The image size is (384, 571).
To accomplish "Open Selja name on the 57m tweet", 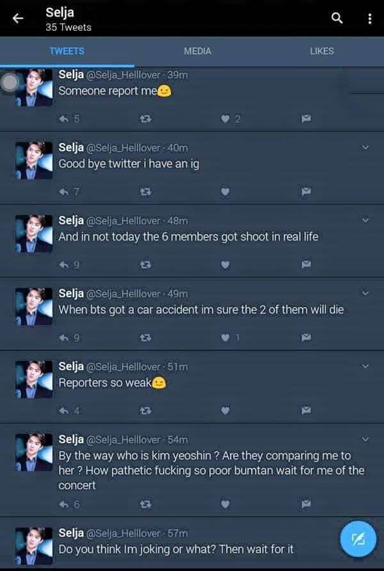I will coord(71,533).
